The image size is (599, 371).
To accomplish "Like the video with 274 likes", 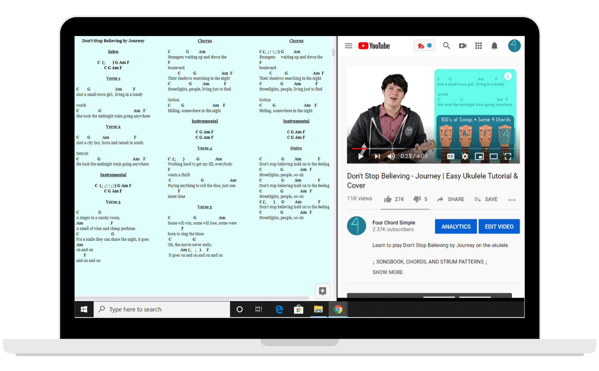I will click(394, 199).
